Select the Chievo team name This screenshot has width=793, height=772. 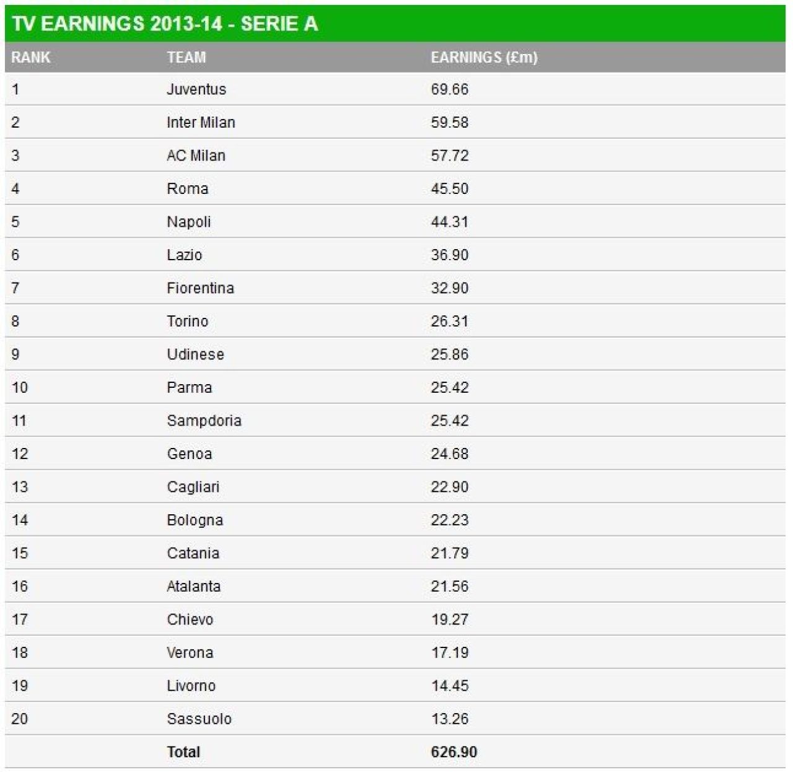coord(190,620)
